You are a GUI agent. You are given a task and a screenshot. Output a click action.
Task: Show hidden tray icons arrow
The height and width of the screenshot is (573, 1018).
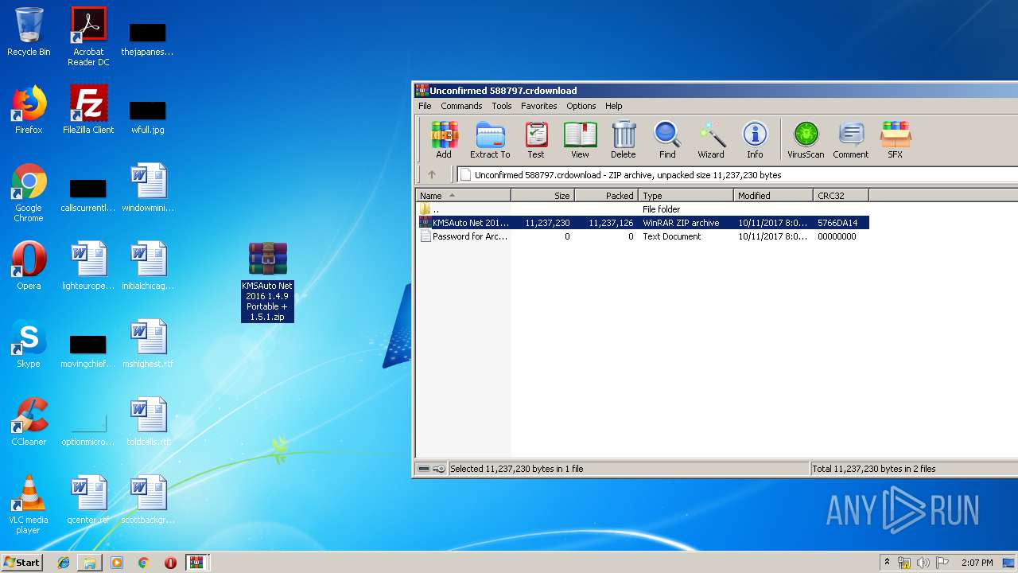[x=887, y=563]
